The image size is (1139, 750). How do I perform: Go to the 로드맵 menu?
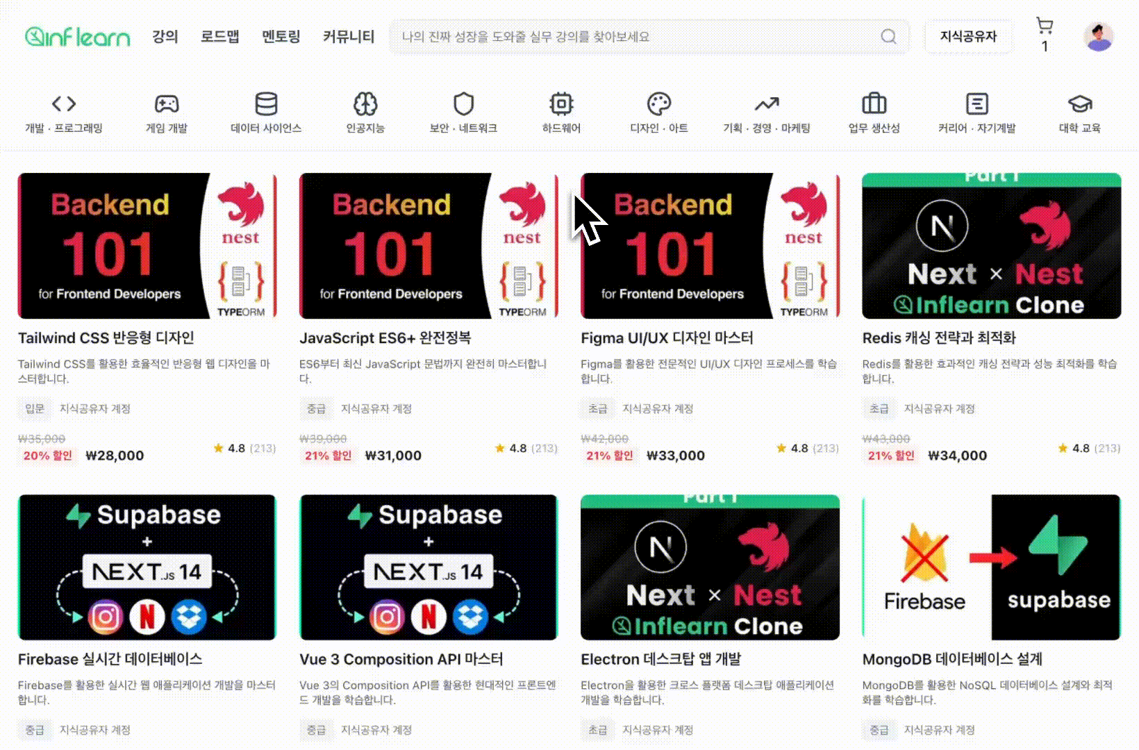click(220, 37)
